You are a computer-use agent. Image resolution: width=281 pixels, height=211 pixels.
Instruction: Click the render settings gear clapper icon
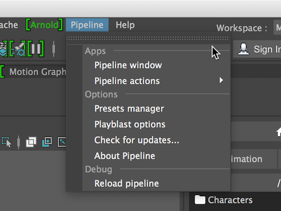click(17, 49)
